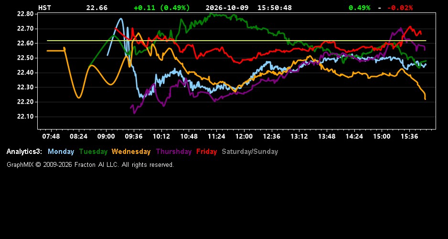Click the 2026-10-09 date header
Viewport: 448px width, 239px height.
click(x=227, y=8)
